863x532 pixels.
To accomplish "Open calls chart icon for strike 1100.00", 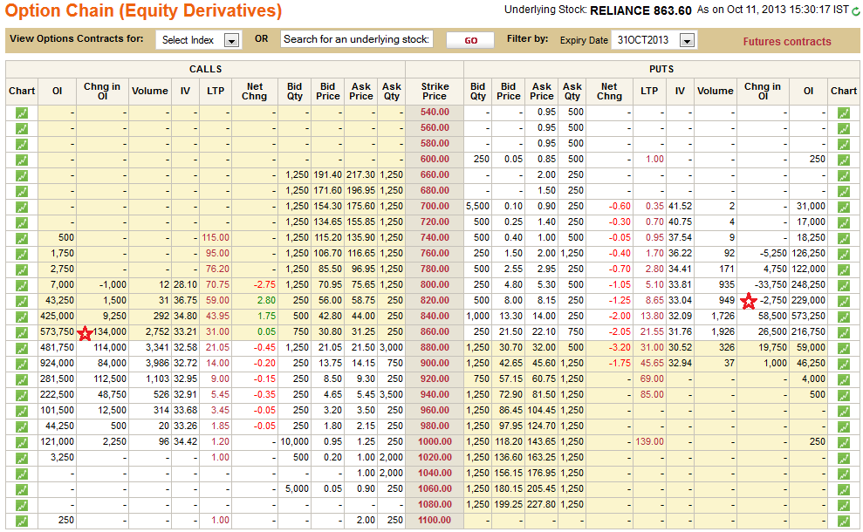I will point(22,521).
